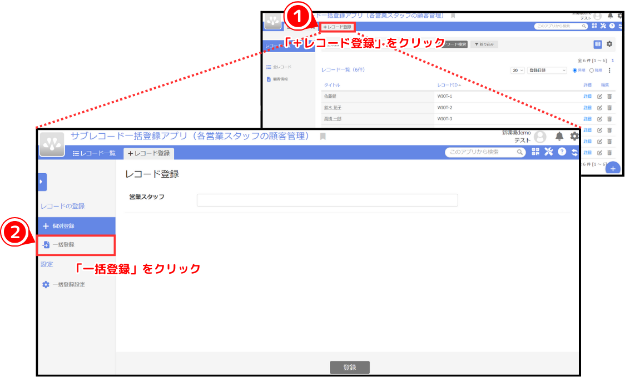The image size is (625, 377).
Task: Select 顧客情報 in back window sidebar
Action: (277, 79)
